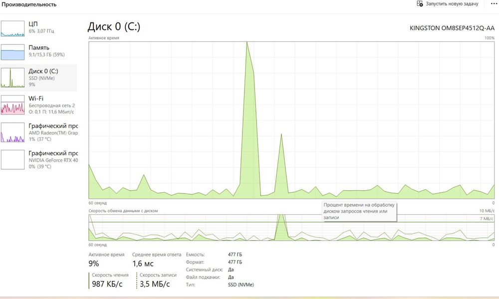This screenshot has width=499, height=299.
Task: Click the large 9% value under Активное время
Action: pos(94,264)
